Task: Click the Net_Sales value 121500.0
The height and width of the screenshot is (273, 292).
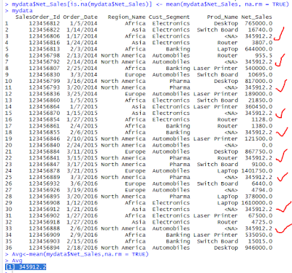Action: pos(258,139)
